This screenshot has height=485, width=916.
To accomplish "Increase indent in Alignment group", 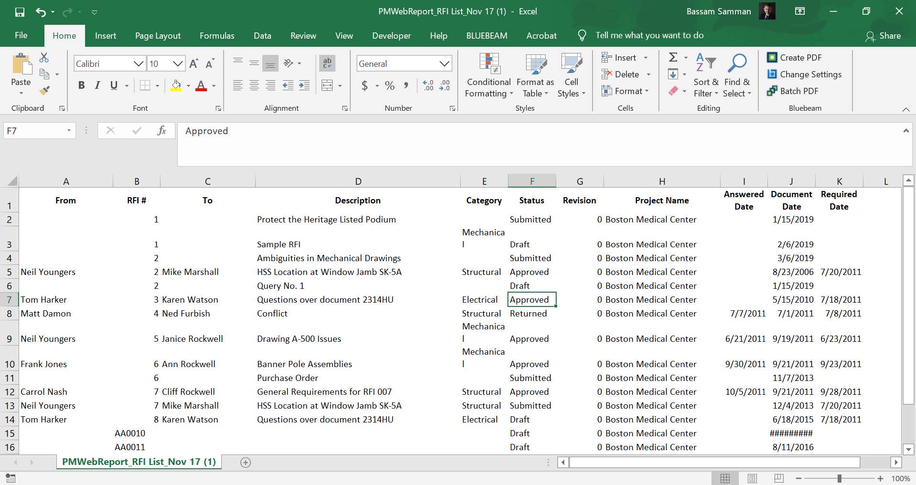I will click(304, 85).
